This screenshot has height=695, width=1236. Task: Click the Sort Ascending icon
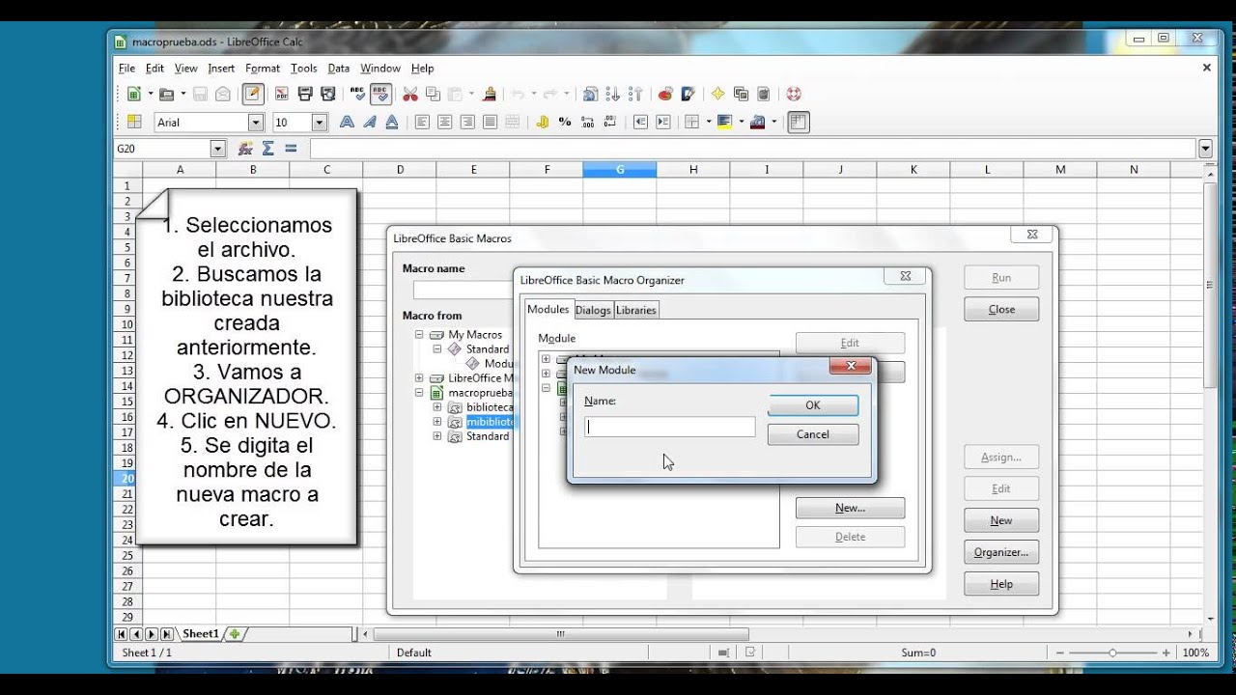614,94
